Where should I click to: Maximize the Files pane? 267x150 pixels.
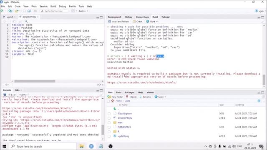[262, 92]
